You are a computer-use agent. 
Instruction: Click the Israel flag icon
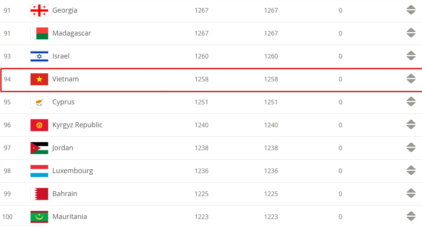tap(39, 56)
